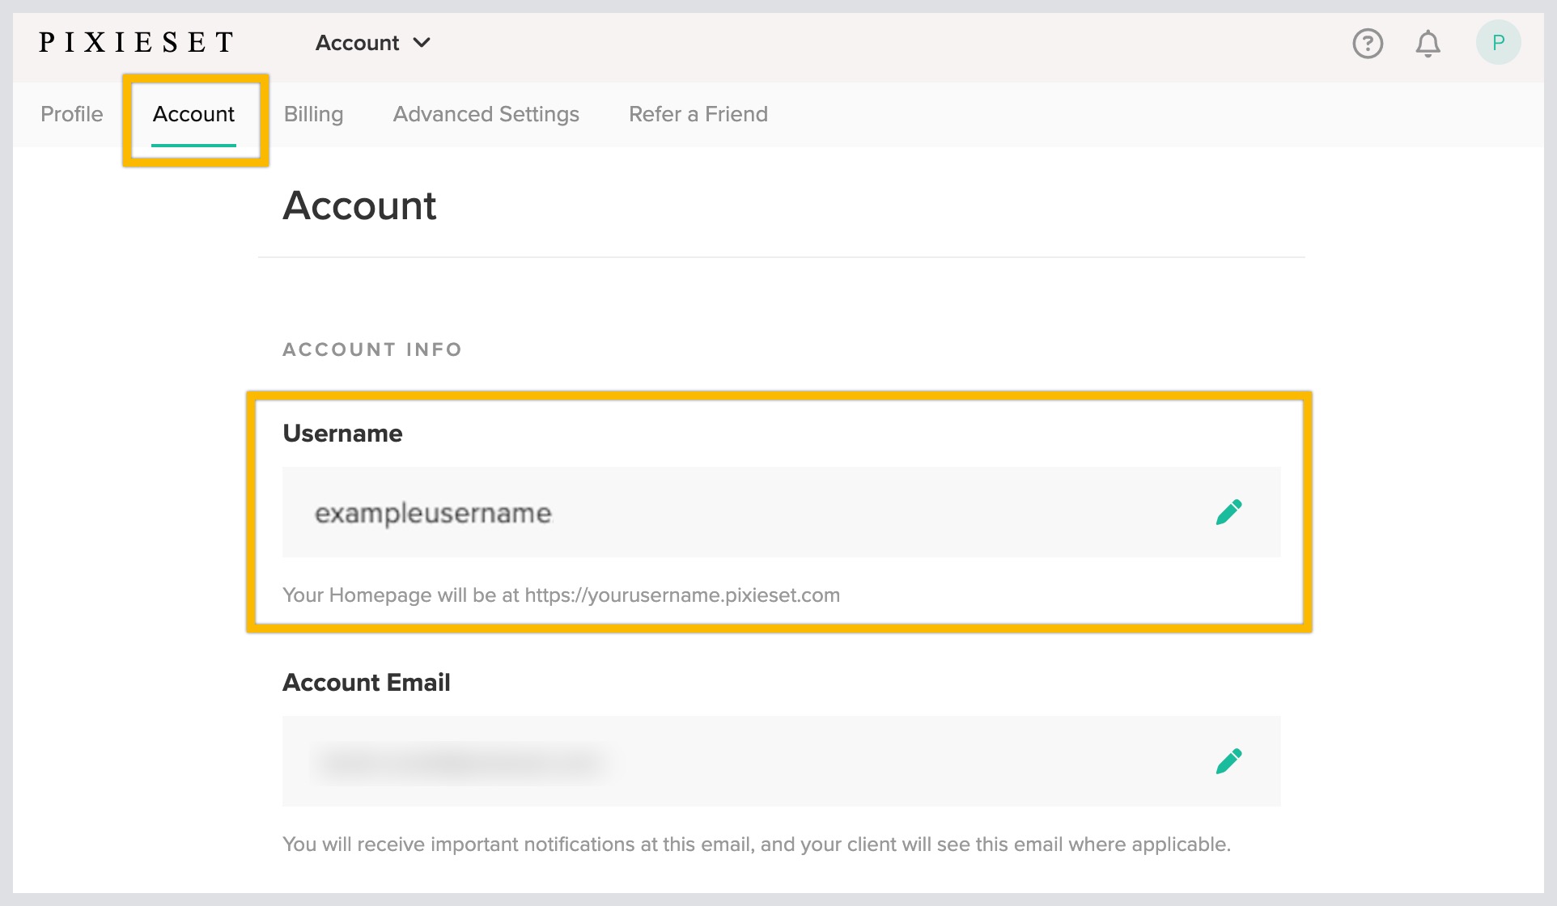The width and height of the screenshot is (1557, 906).
Task: Select the Account tab
Action: coord(193,114)
